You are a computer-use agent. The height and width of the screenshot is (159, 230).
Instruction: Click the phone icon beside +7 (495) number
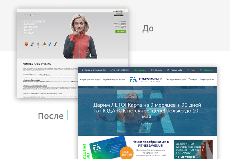coord(112,70)
